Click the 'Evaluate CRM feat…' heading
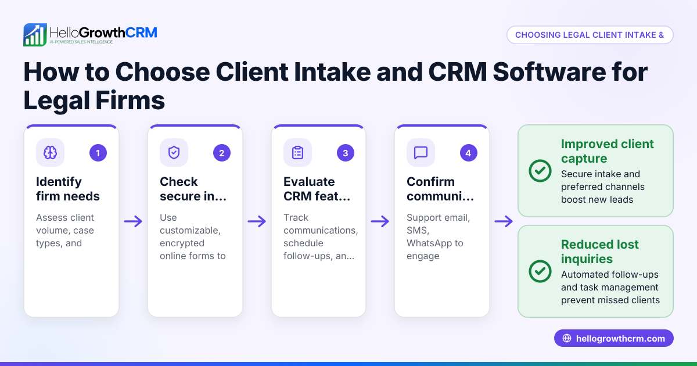The height and width of the screenshot is (366, 697). pos(317,189)
